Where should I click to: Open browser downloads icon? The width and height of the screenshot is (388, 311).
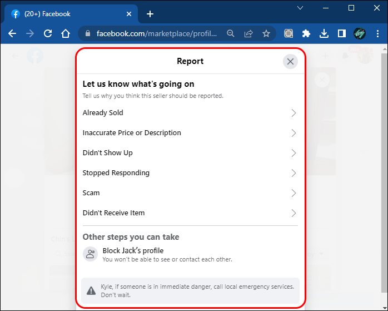tap(324, 33)
